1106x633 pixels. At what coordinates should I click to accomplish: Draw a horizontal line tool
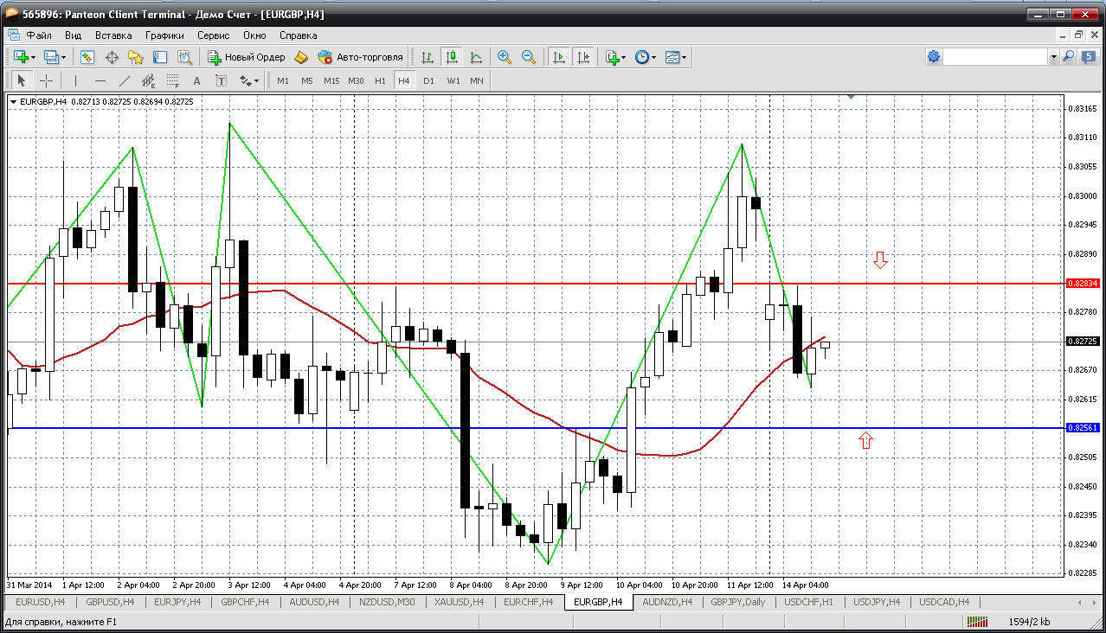click(100, 80)
